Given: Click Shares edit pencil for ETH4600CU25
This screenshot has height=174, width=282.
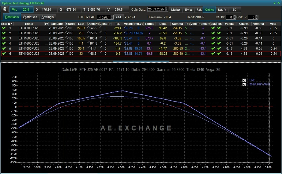Looking at the screenshot, I should tap(67, 42).
